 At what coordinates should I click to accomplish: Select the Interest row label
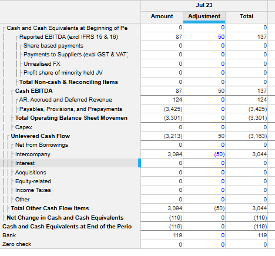pos(25,163)
